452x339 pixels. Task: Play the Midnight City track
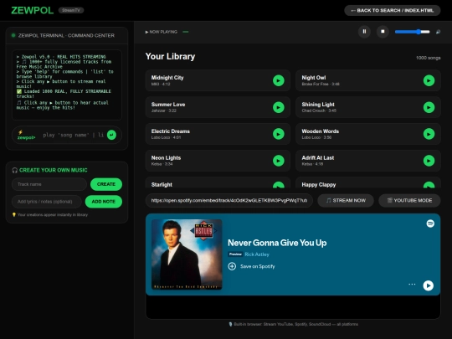279,80
